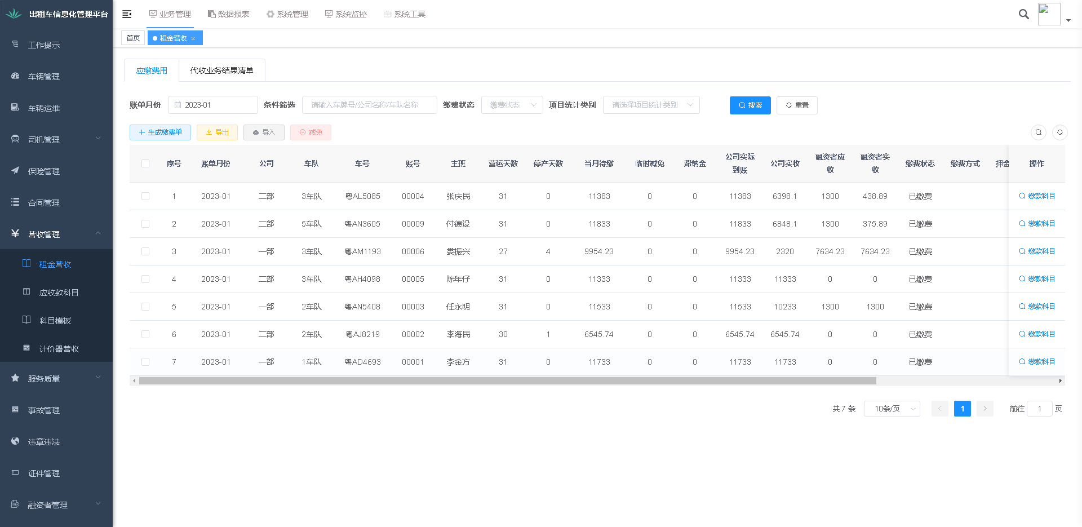Image resolution: width=1082 pixels, height=527 pixels.
Task: Click the blue 搜索 button
Action: 750,105
